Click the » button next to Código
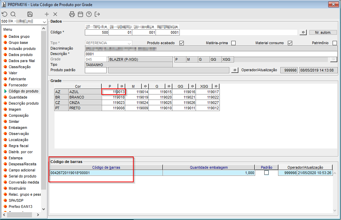This screenshot has width=341, height=220. pos(303,32)
